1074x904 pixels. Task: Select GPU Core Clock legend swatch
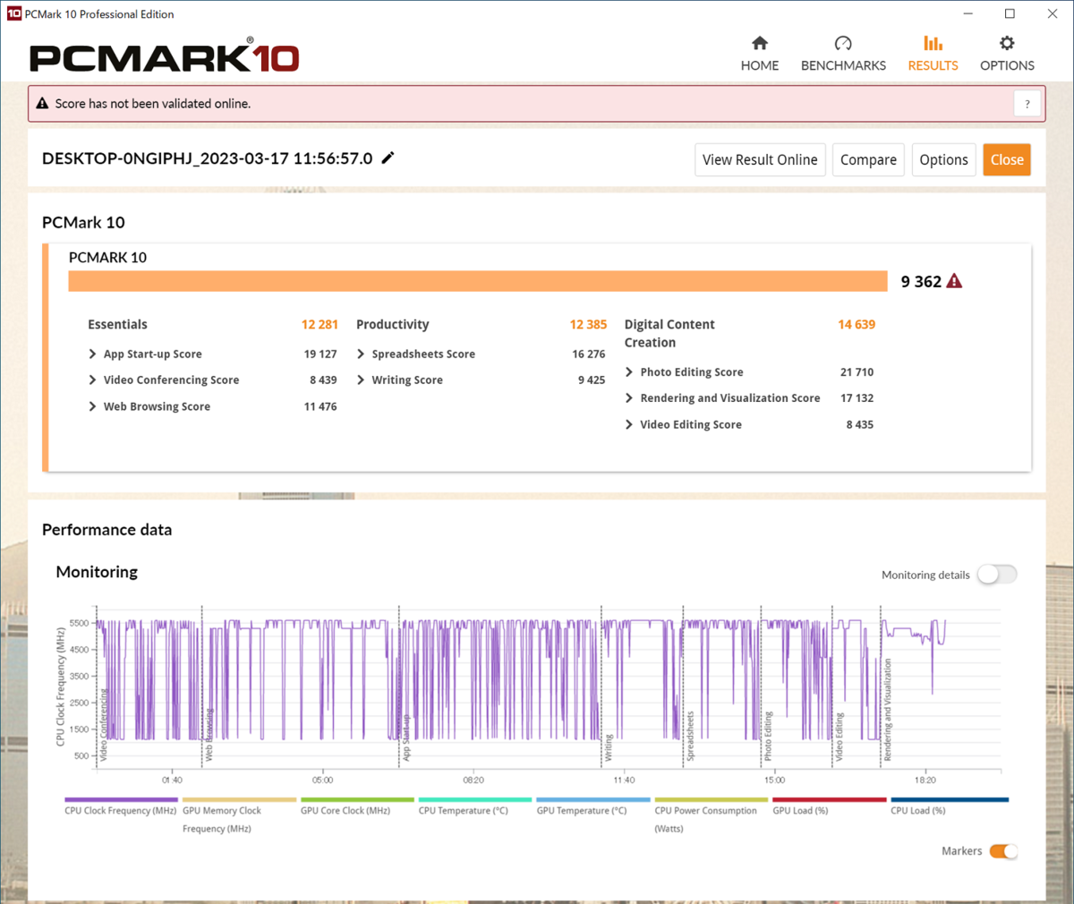coord(357,799)
